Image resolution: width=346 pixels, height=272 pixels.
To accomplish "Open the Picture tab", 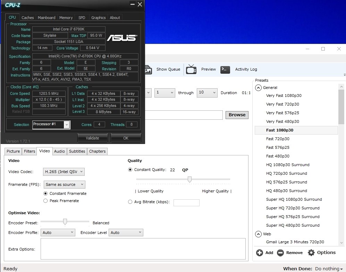I will point(13,151).
